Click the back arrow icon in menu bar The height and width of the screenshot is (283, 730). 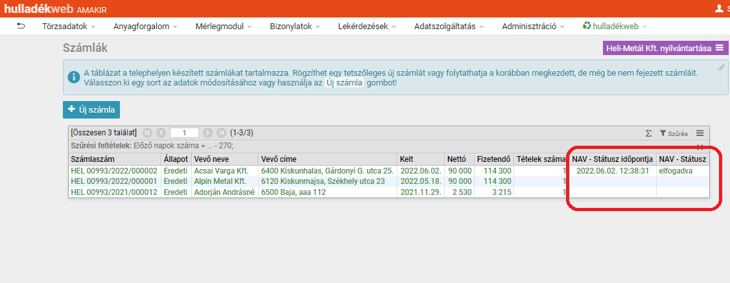[21, 26]
